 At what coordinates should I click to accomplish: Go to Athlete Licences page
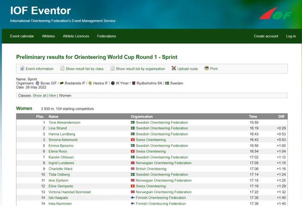pyautogui.click(x=76, y=36)
